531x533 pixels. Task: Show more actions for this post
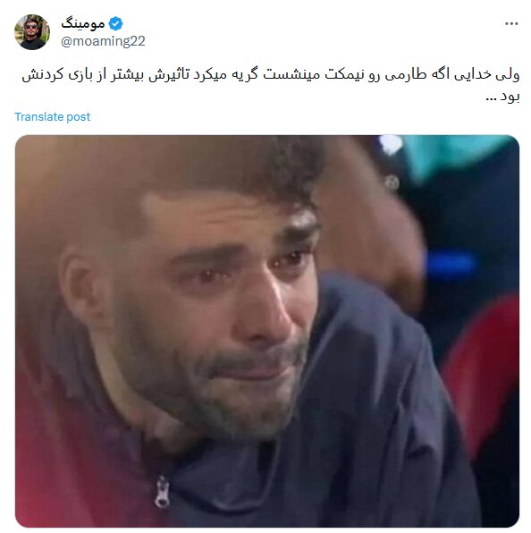click(x=511, y=23)
